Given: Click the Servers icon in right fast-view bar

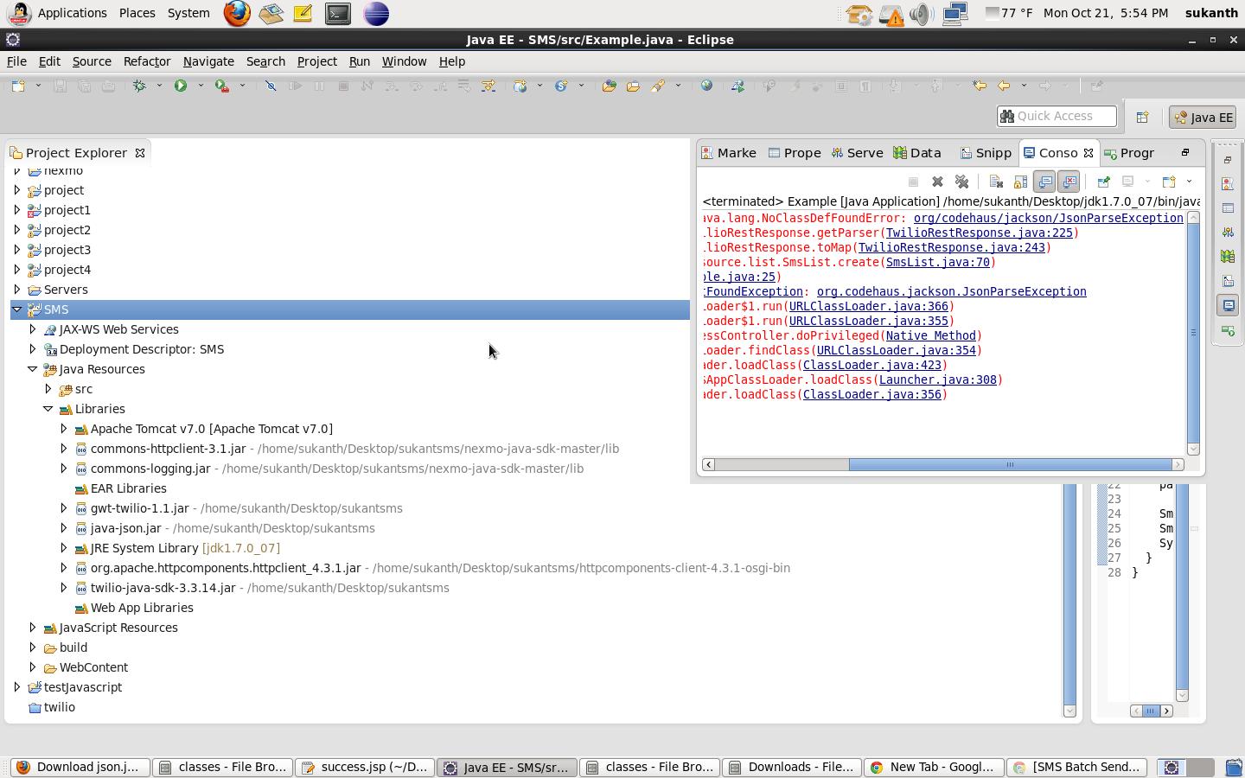Looking at the screenshot, I should click(1228, 233).
